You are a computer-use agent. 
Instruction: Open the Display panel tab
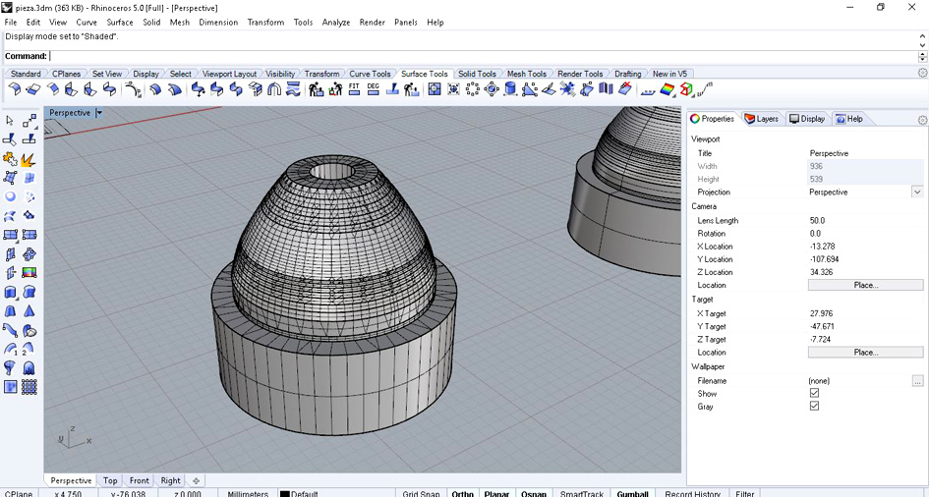click(x=807, y=119)
